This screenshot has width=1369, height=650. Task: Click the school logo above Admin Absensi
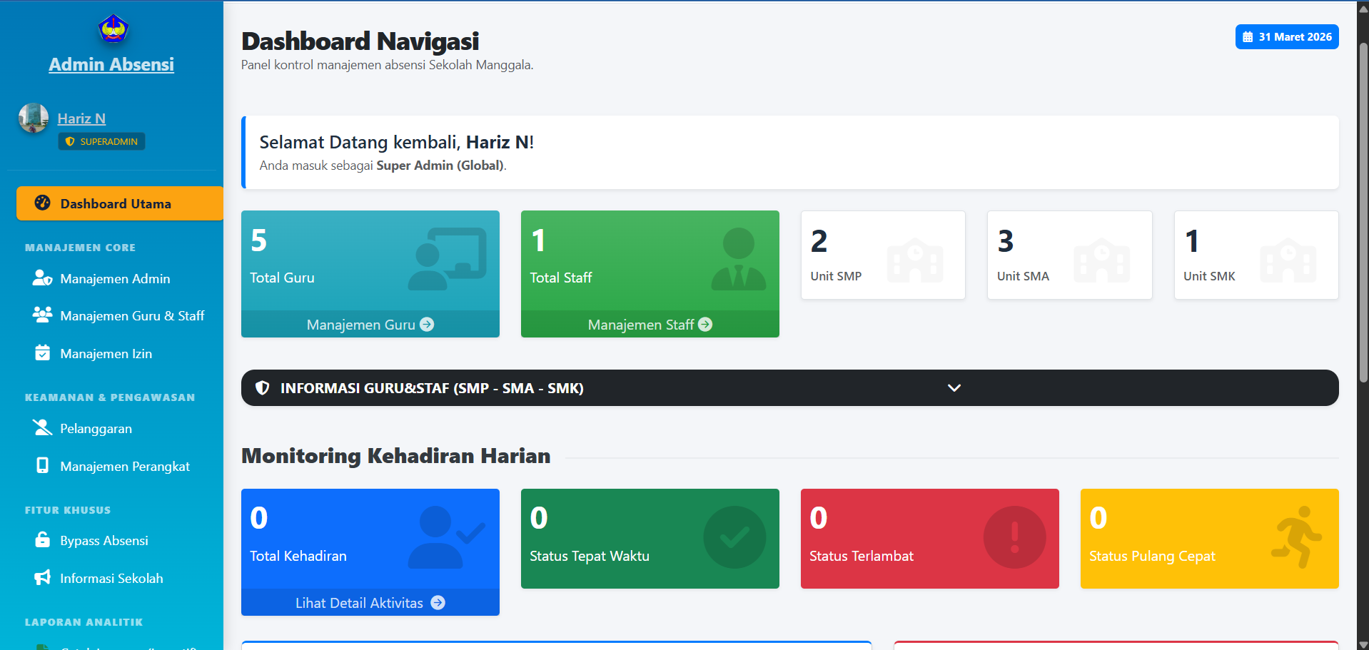112,29
